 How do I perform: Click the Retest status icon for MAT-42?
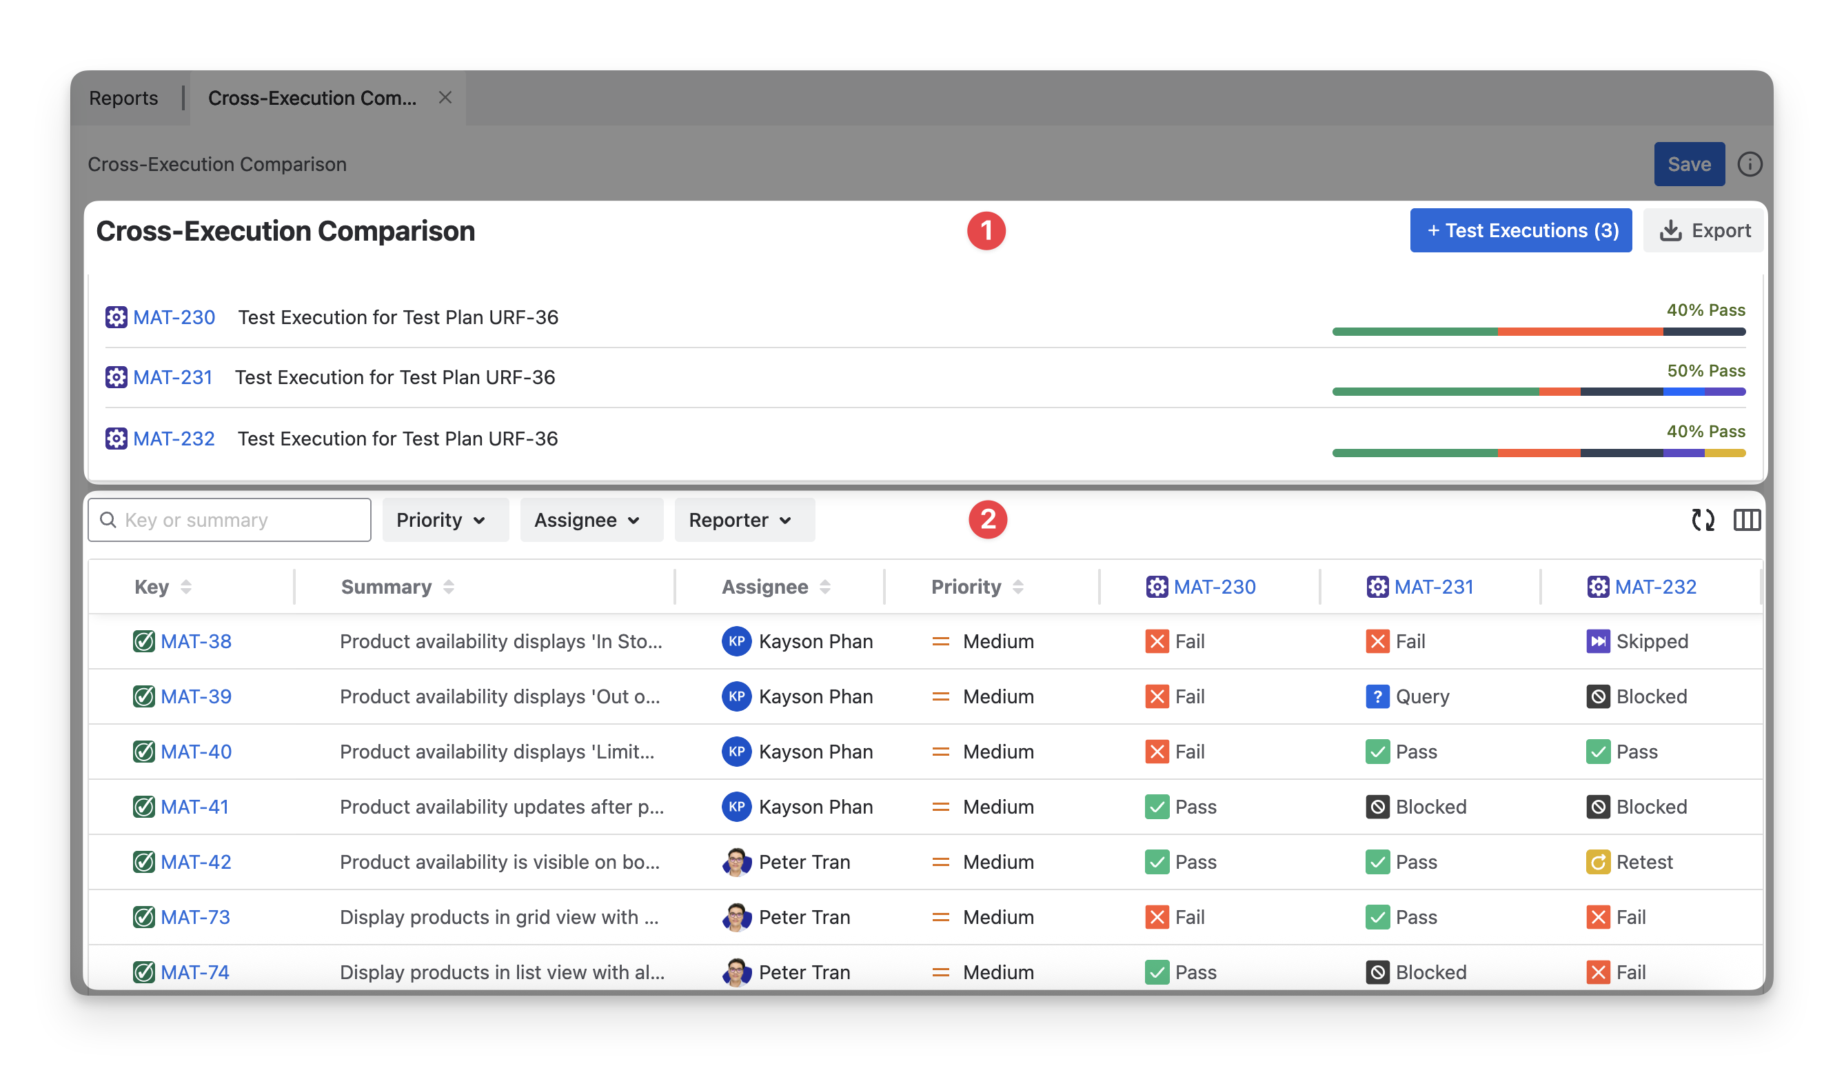pos(1597,862)
